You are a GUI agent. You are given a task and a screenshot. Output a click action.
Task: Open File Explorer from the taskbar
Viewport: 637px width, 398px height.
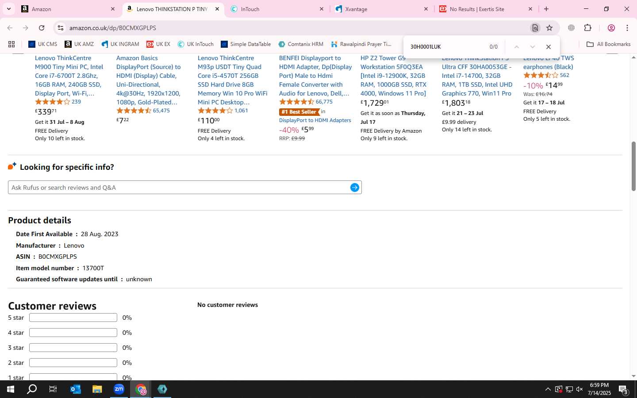(97, 389)
